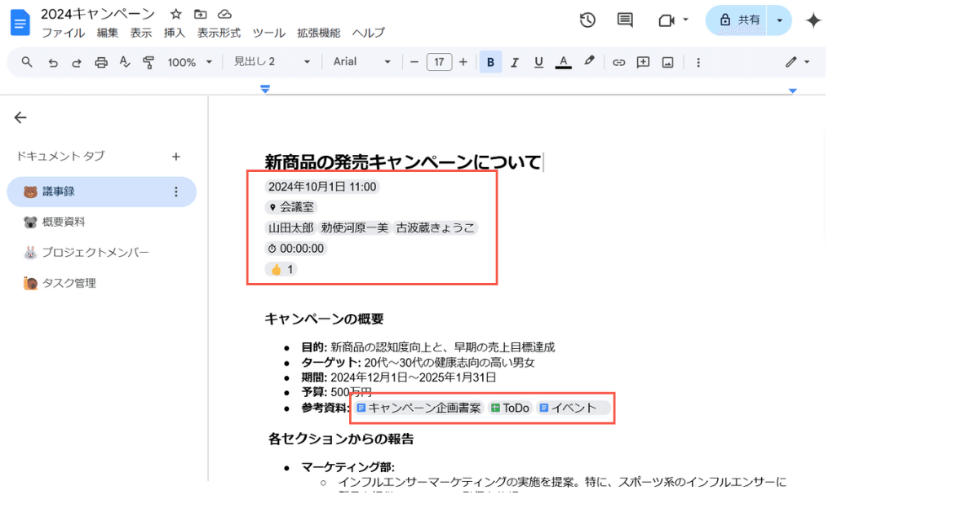Viewport: 979px width, 512px height.
Task: Open the 拡張機能 menu
Action: point(318,33)
